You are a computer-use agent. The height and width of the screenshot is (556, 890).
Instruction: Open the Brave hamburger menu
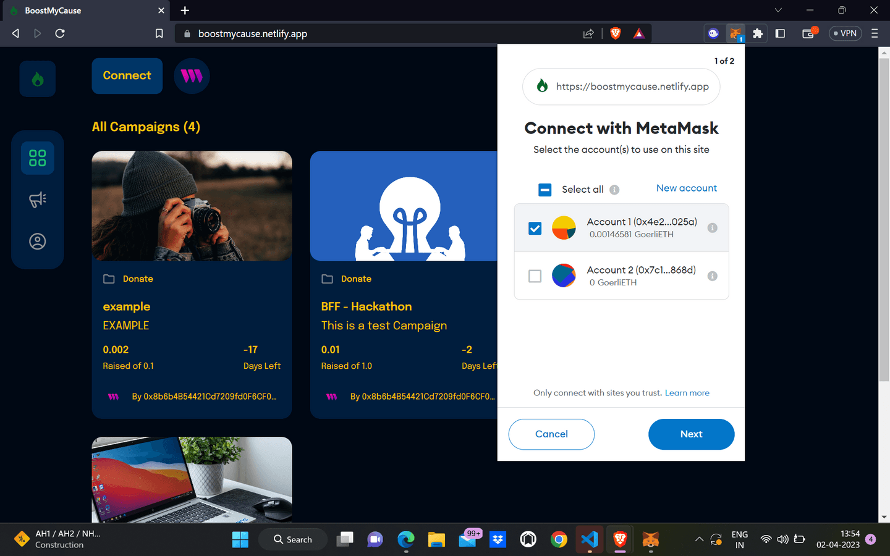point(875,34)
